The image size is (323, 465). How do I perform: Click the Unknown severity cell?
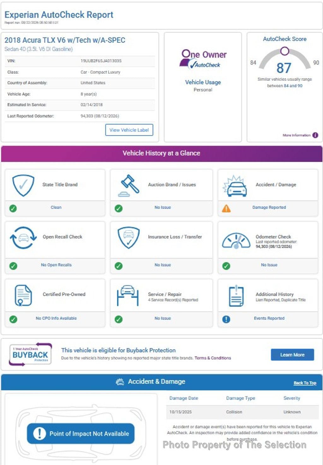292,412
